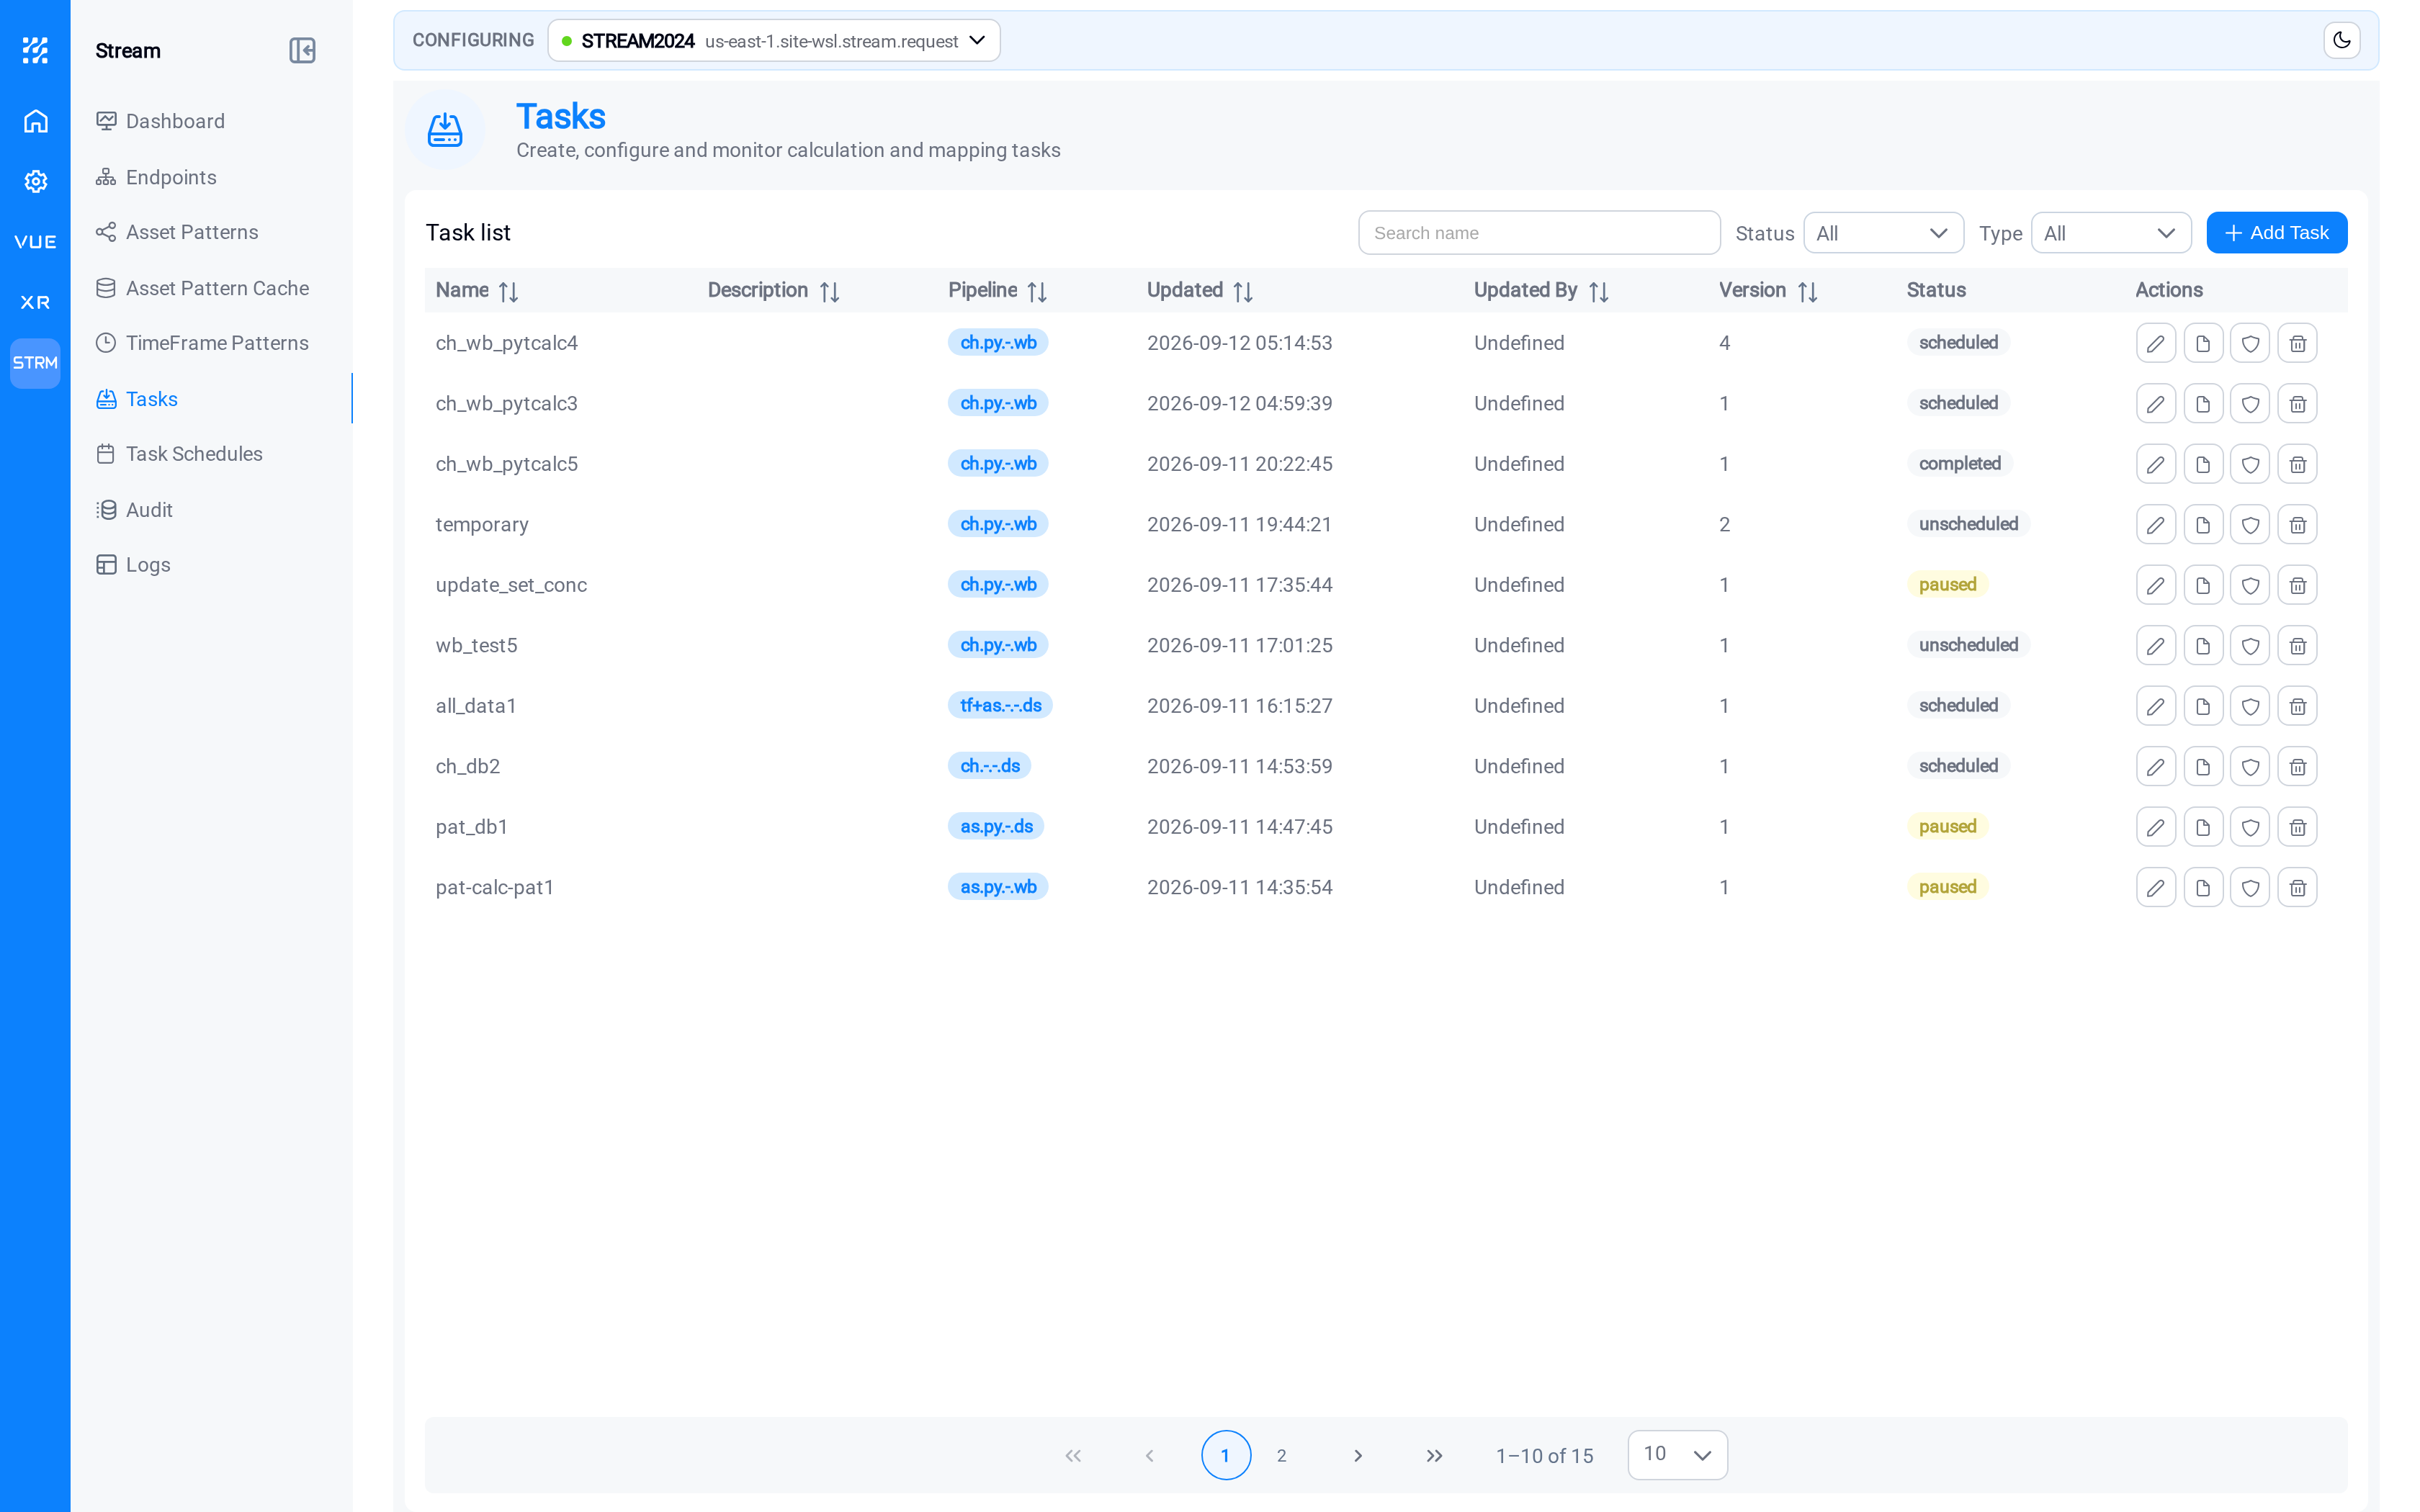2420x1512 pixels.
Task: Open Logs in the sidebar
Action: pyautogui.click(x=133, y=565)
